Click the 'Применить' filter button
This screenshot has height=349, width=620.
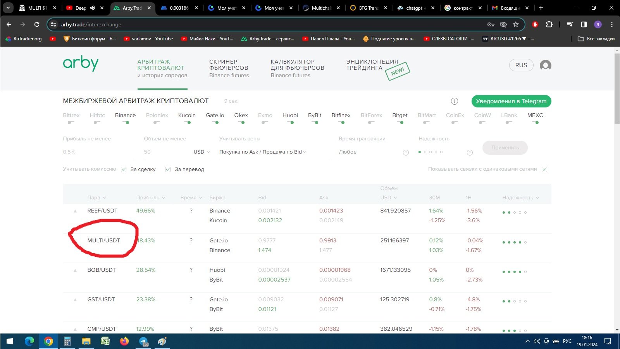pos(505,148)
